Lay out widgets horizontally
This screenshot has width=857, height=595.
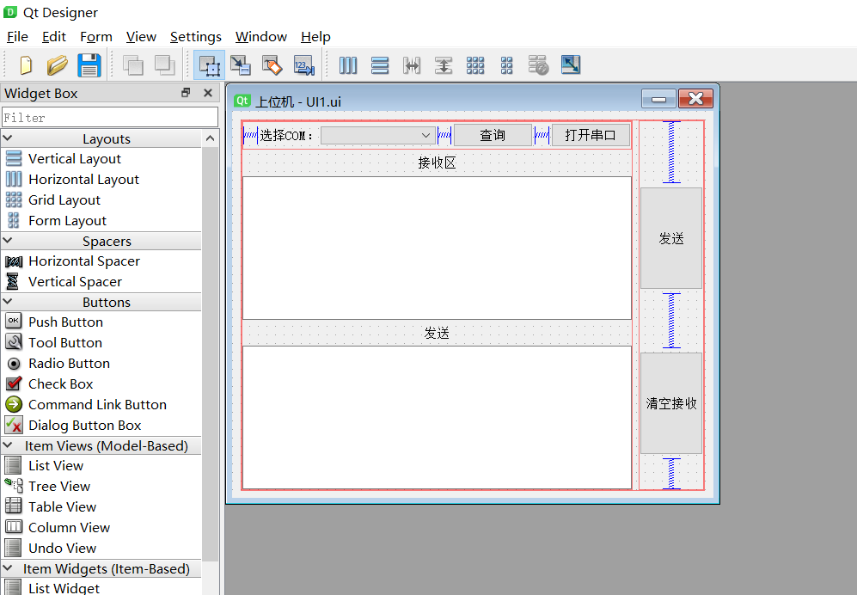click(348, 64)
